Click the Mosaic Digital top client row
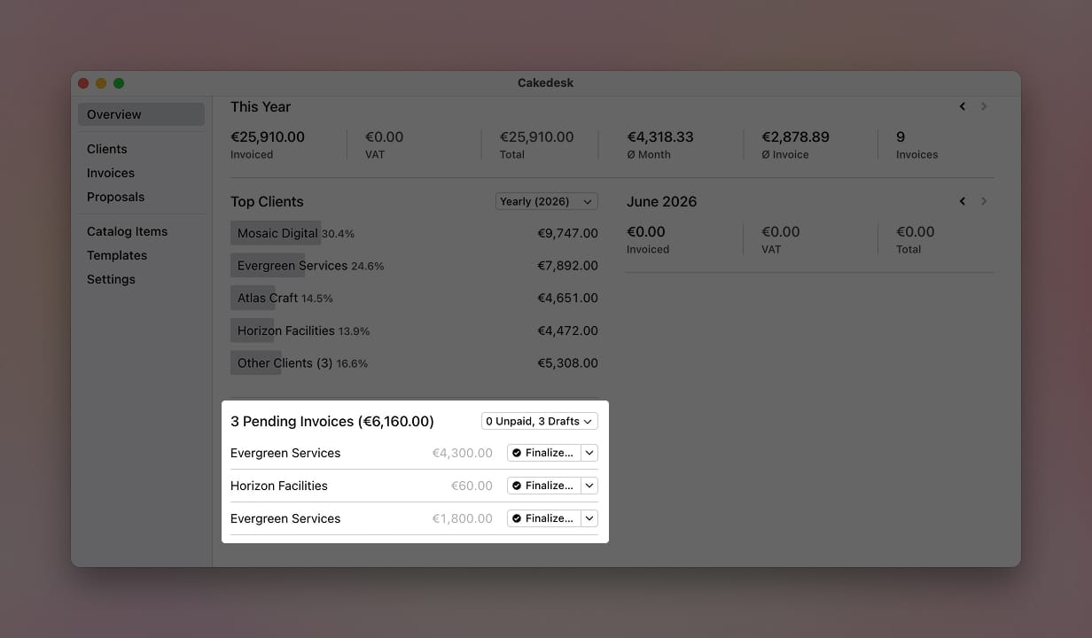The height and width of the screenshot is (638, 1092). coord(414,233)
